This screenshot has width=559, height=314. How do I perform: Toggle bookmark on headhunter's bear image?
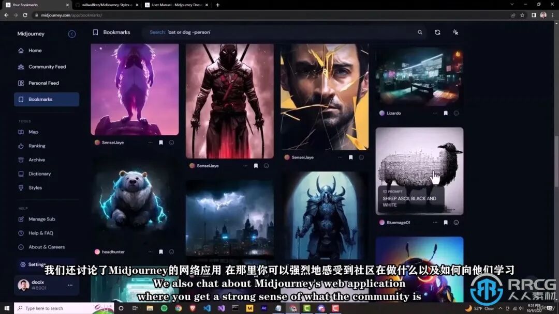(161, 252)
